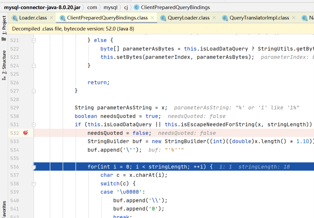The width and height of the screenshot is (314, 218).
Task: Switch to the Loader.class tab
Action: pos(33,18)
